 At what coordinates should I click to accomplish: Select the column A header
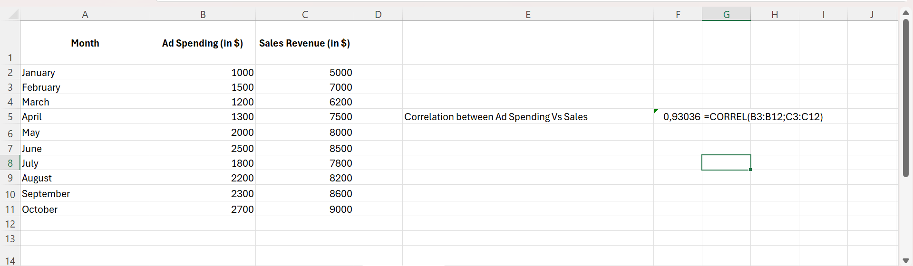point(85,15)
